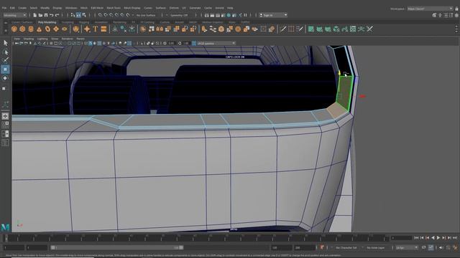Click the green UV checker grid icon
Image resolution: width=460 pixels, height=258 pixels.
(353, 29)
